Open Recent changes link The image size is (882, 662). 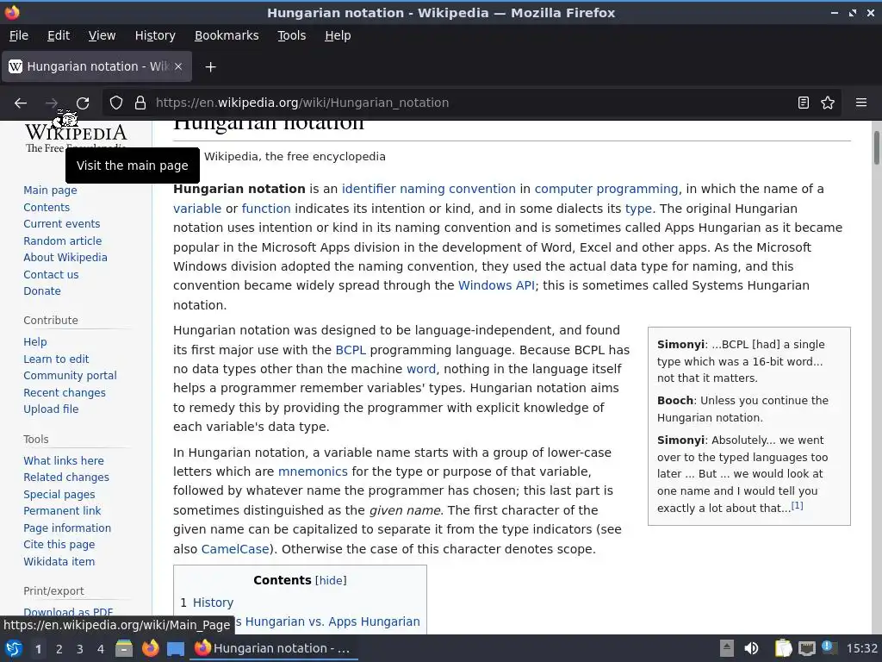click(x=65, y=393)
